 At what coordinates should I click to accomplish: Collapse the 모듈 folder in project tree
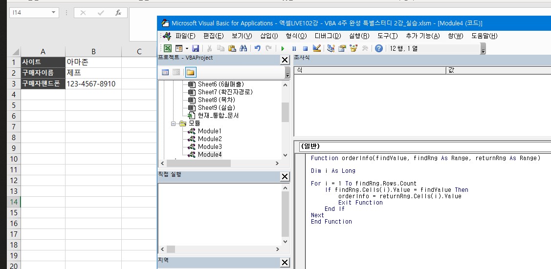tap(174, 124)
